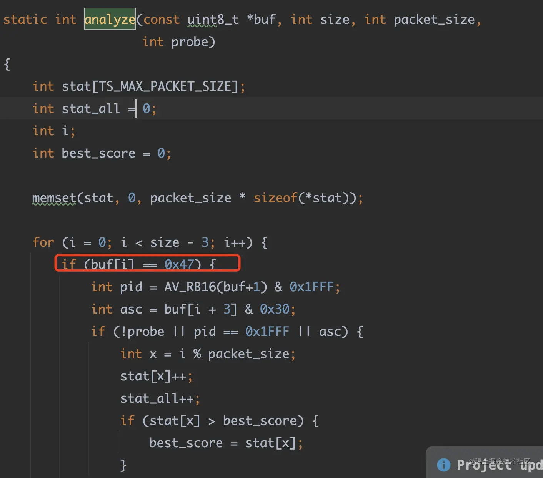Viewport: 543px width, 478px height.
Task: Click the stat_all++ statement
Action: (x=160, y=398)
